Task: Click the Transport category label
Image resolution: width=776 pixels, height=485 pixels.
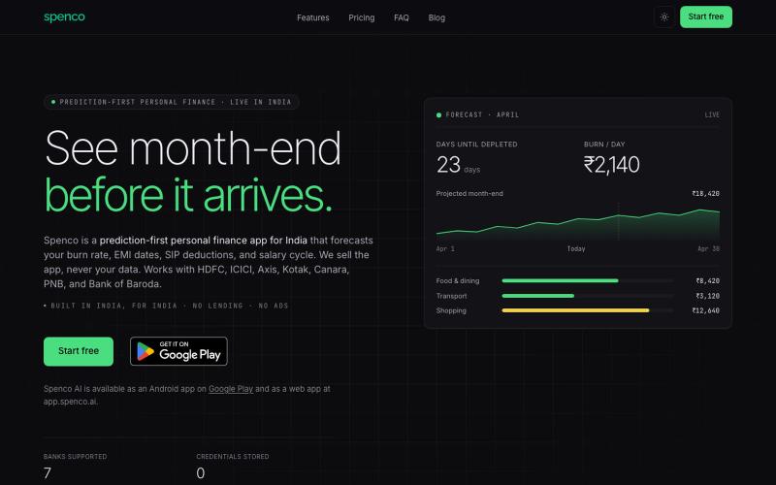Action: tap(451, 296)
